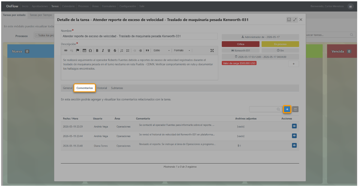Open the apps grid icon beside the welcome text
The height and width of the screenshot is (187, 359).
click(351, 6)
